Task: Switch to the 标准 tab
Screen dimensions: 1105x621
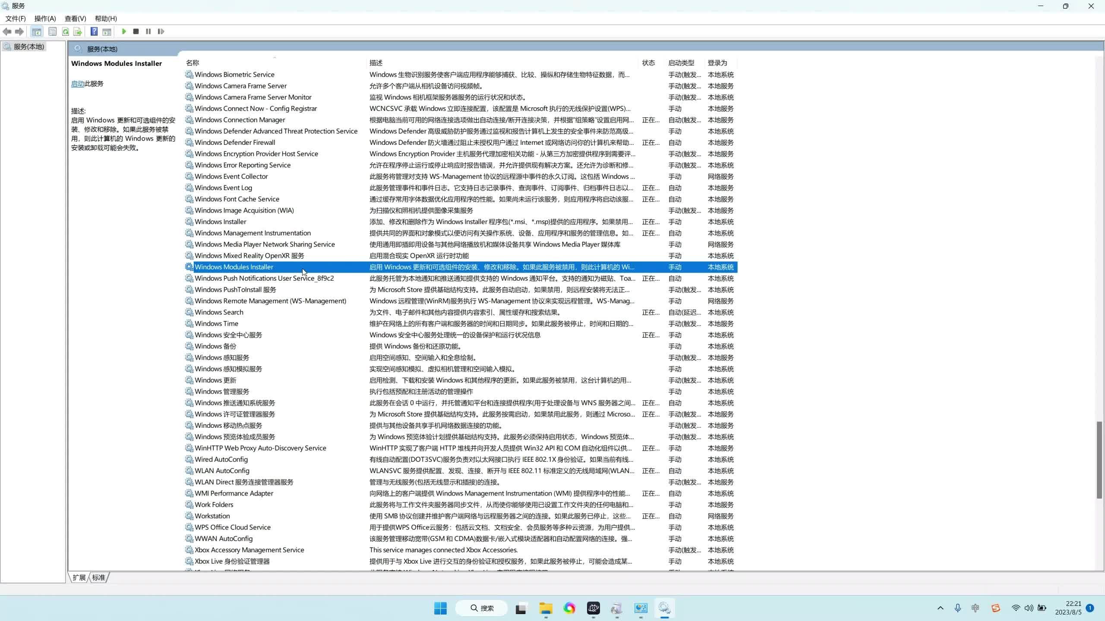Action: [x=98, y=577]
